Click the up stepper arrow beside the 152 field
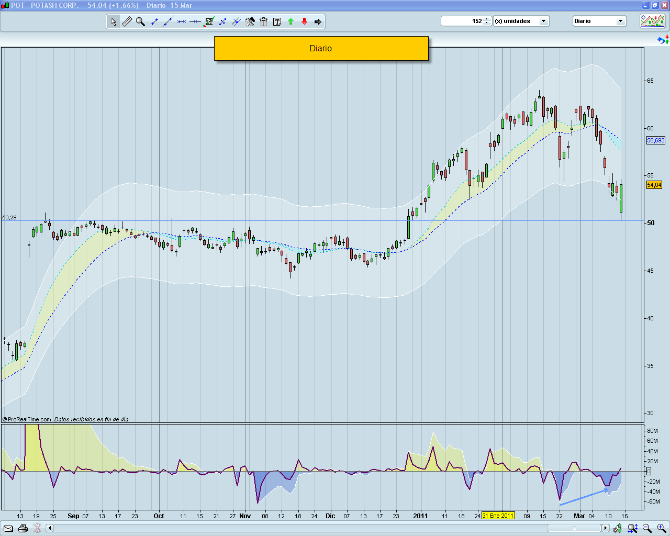 [x=486, y=19]
